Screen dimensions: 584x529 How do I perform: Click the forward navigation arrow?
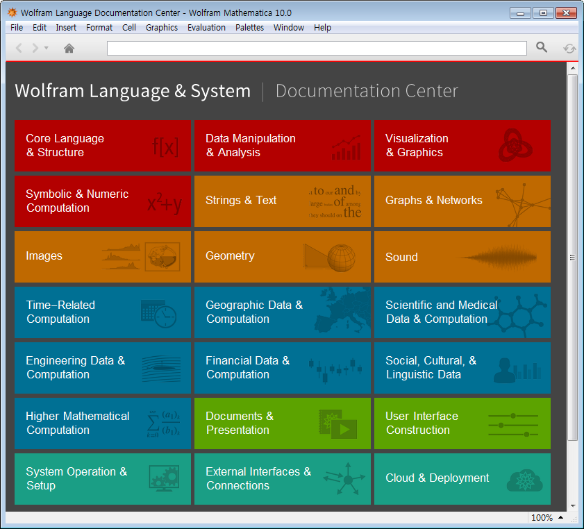[x=35, y=48]
